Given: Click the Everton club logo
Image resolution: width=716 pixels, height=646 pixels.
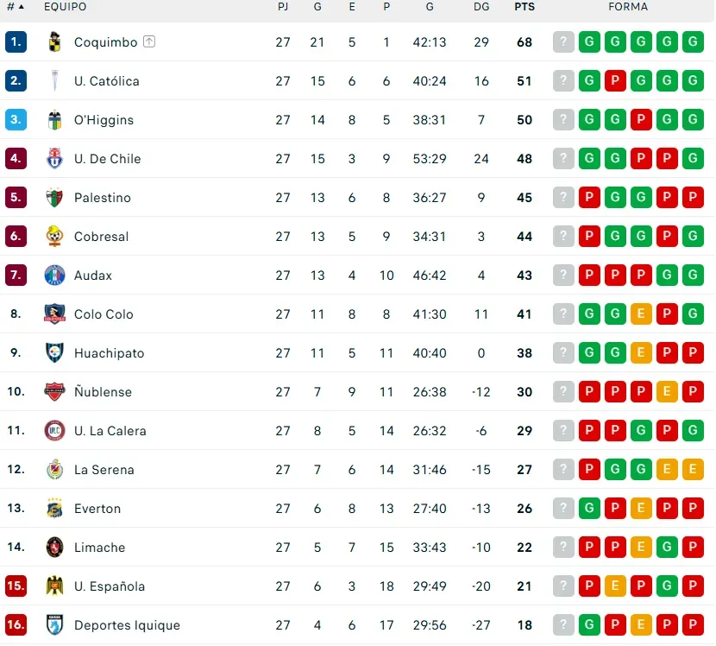Looking at the screenshot, I should click(54, 509).
